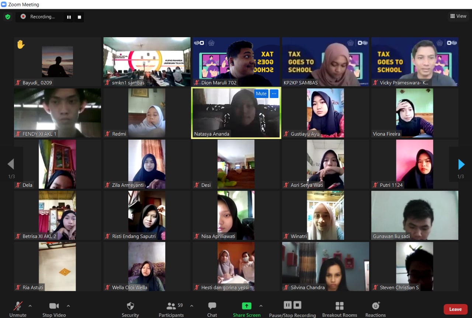Mute Natasya Ananda with the Mute button

click(x=261, y=94)
